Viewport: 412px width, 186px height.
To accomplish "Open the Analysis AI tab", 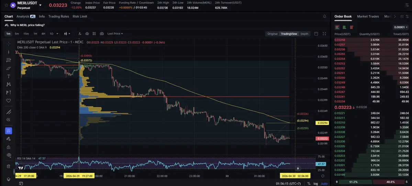I will pos(26,16).
